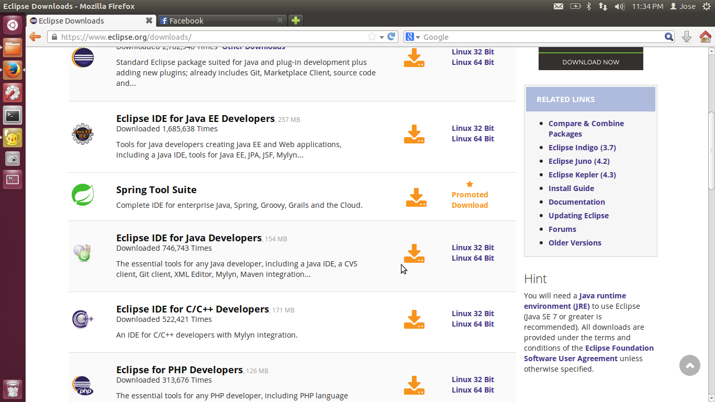Open the Firefox downloads arrow icon
This screenshot has height=402, width=715.
(687, 37)
